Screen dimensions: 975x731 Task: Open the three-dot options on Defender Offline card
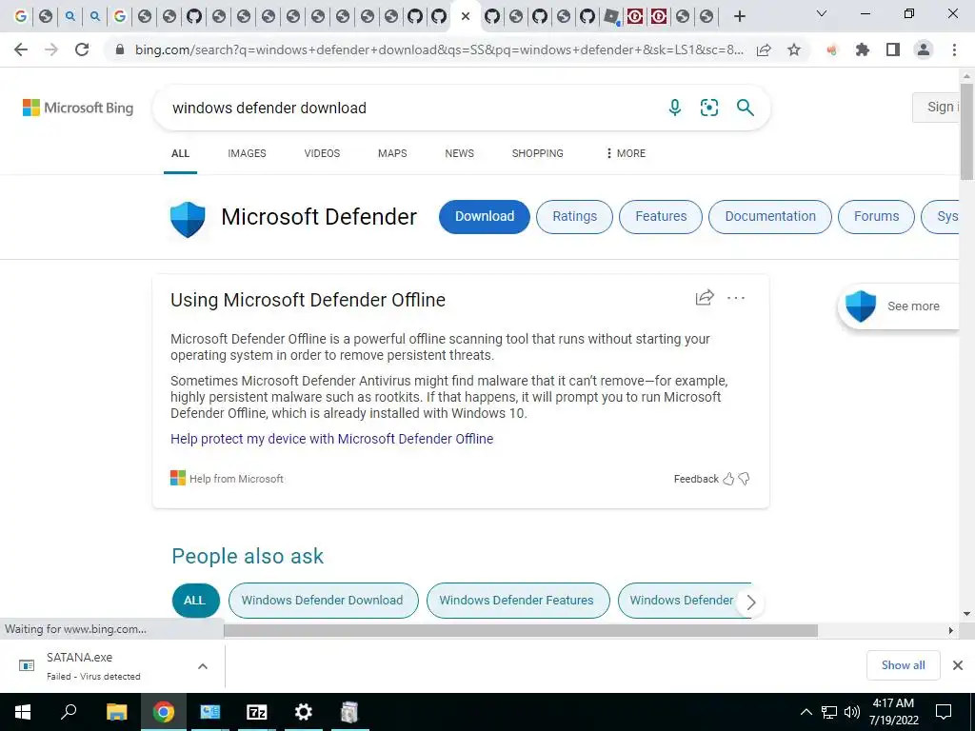(736, 298)
